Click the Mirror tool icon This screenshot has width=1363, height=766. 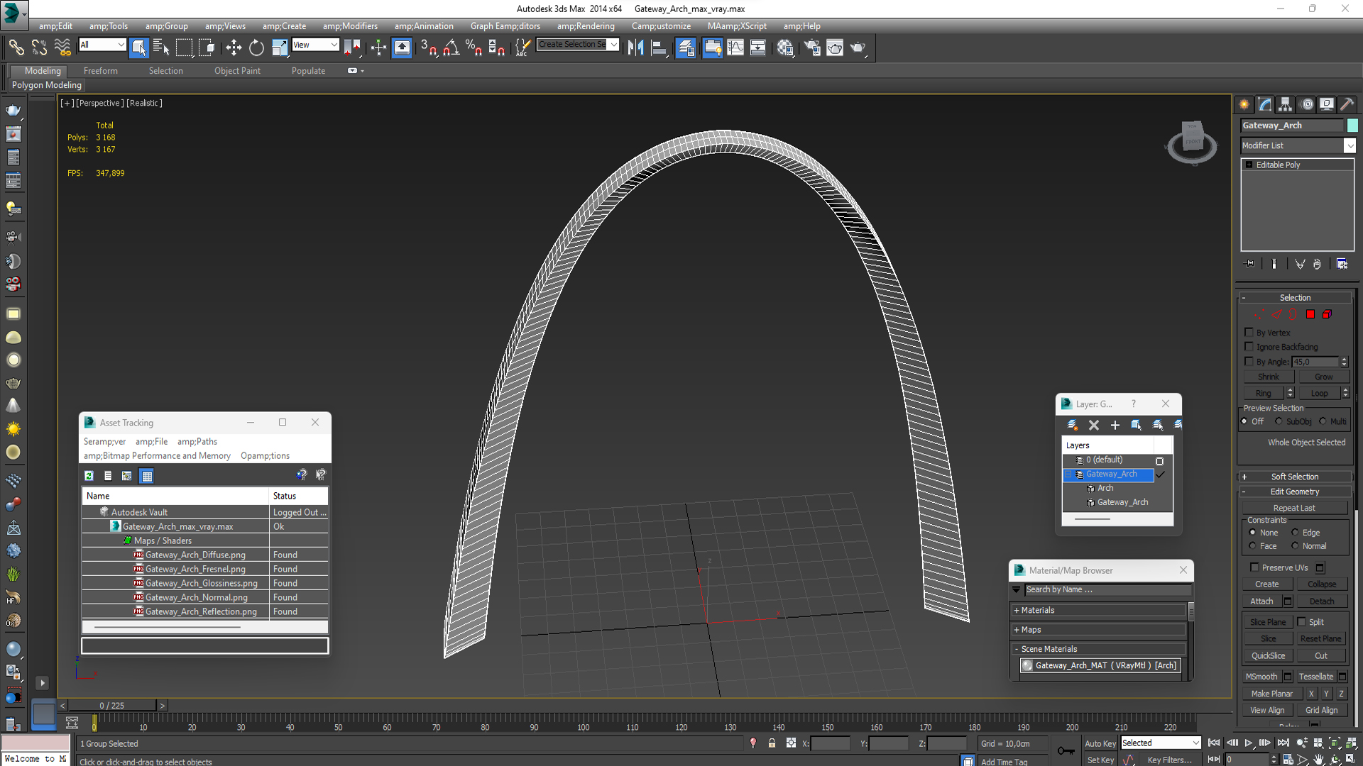[x=635, y=48]
